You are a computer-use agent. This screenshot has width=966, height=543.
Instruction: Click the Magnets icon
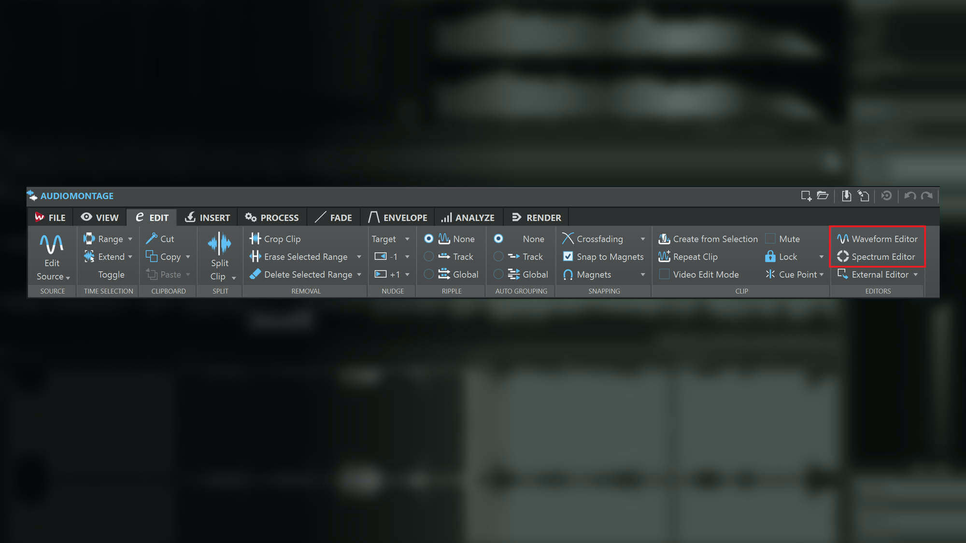click(x=568, y=274)
